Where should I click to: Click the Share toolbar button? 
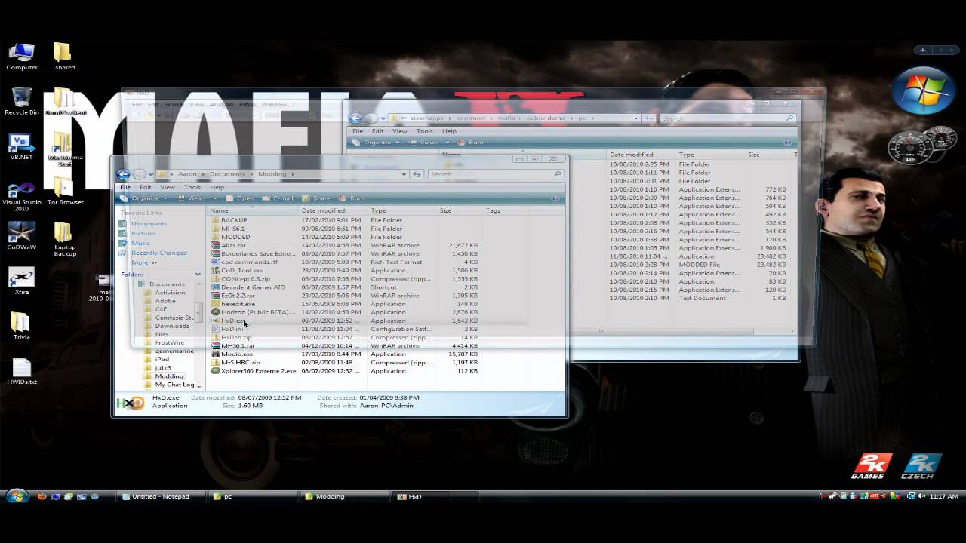click(x=317, y=198)
